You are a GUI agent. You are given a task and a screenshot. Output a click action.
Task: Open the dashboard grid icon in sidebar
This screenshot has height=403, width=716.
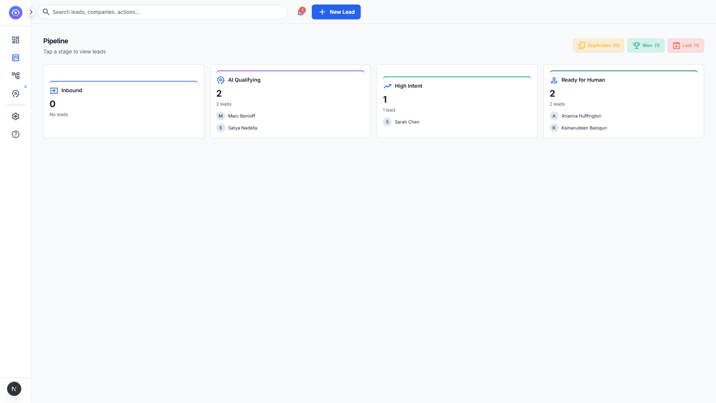click(16, 40)
